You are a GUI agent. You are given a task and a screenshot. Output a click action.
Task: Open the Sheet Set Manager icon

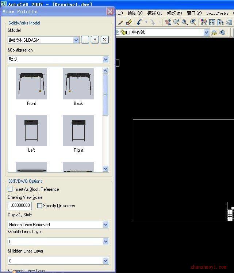[229, 22]
